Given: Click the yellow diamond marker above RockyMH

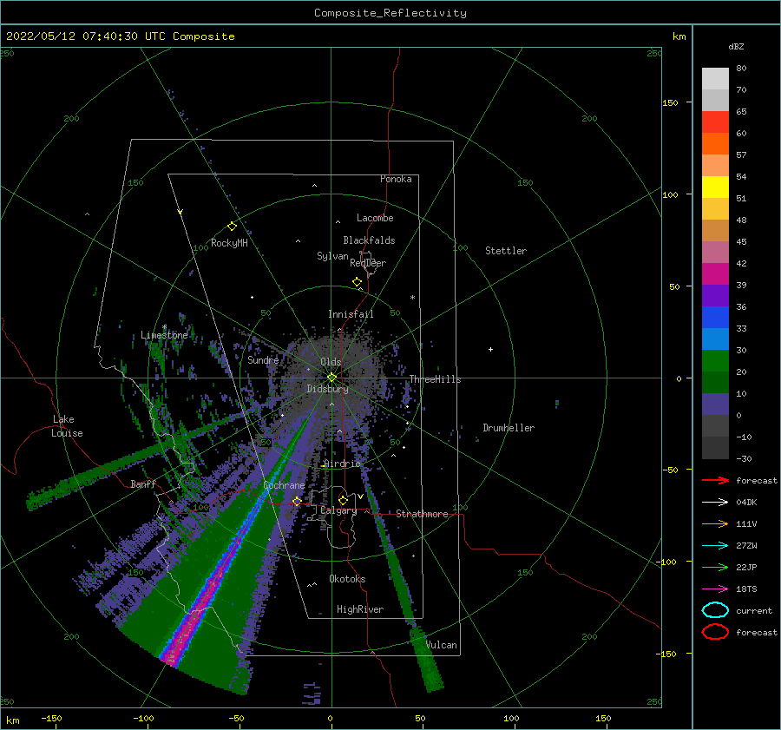Looking at the screenshot, I should pyautogui.click(x=232, y=227).
